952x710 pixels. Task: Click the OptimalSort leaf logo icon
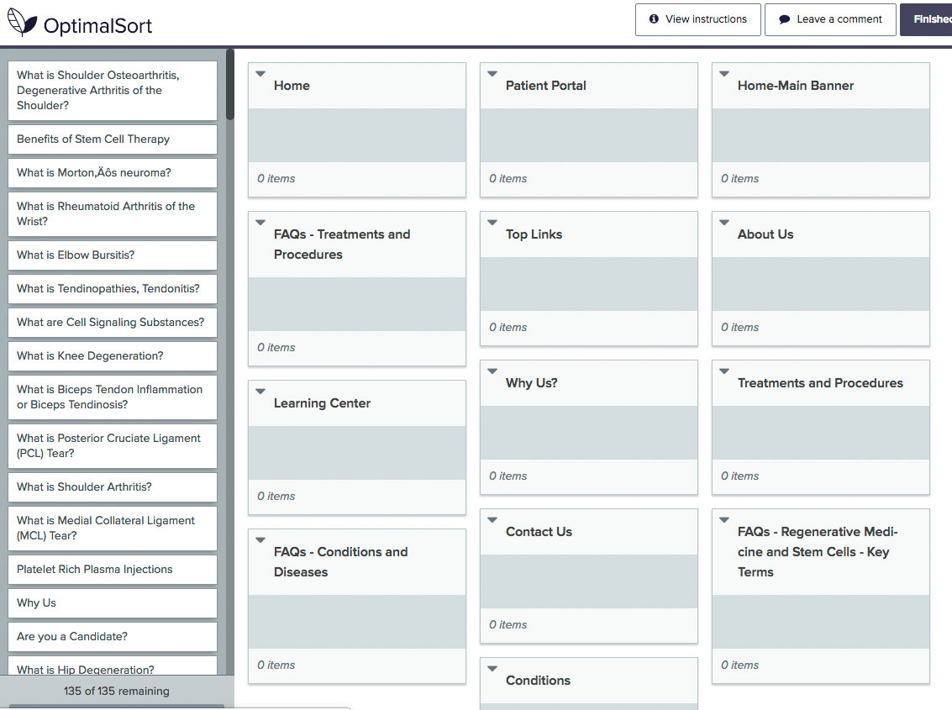pos(22,23)
